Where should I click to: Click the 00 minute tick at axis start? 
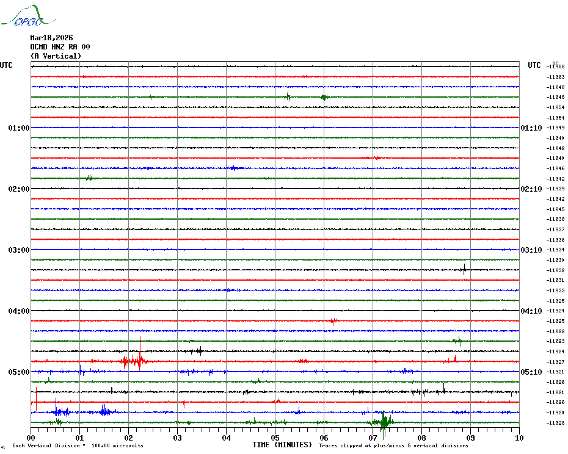(31, 438)
